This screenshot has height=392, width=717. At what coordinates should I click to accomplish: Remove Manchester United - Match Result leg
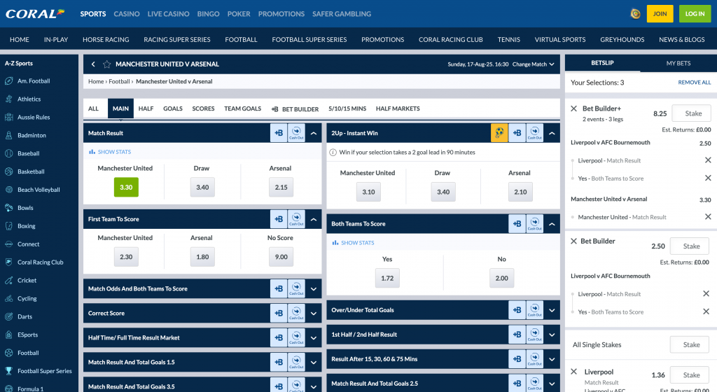(708, 216)
